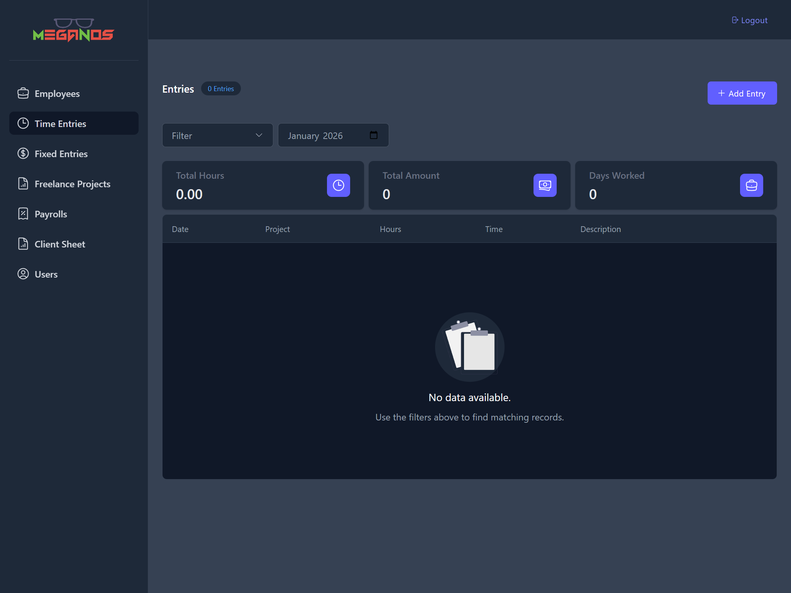Select the Users profile icon

(23, 274)
